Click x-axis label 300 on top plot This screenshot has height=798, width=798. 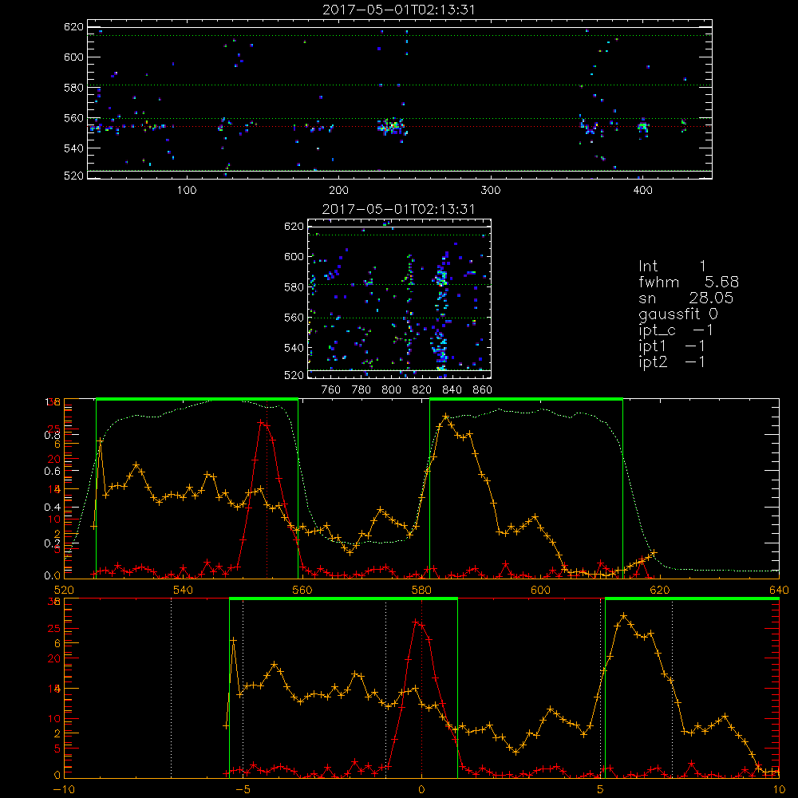click(x=491, y=191)
